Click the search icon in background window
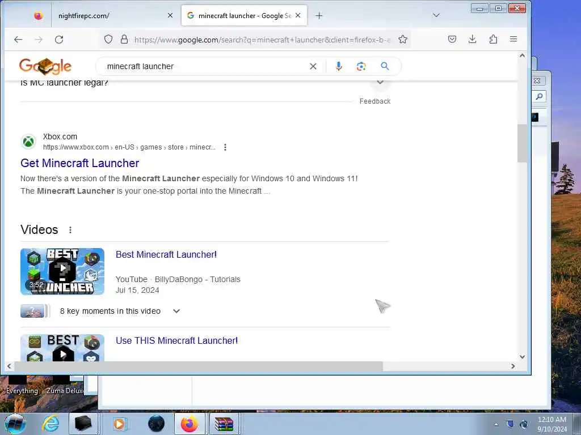 tap(540, 96)
